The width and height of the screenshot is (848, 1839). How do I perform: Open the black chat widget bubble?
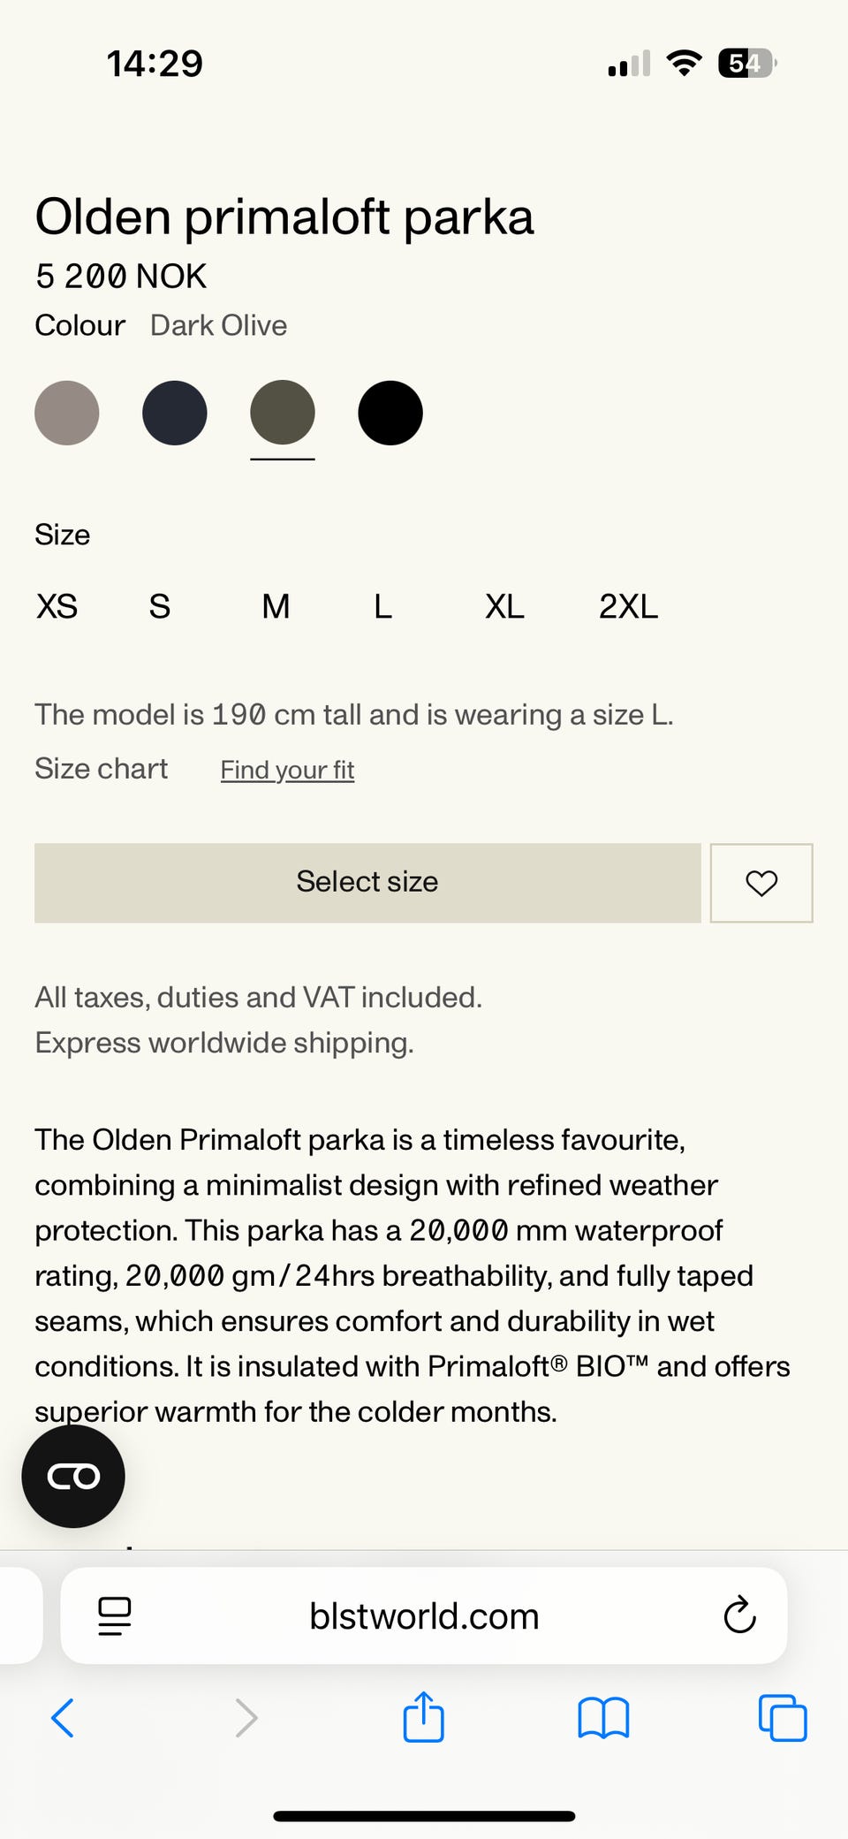(x=73, y=1476)
